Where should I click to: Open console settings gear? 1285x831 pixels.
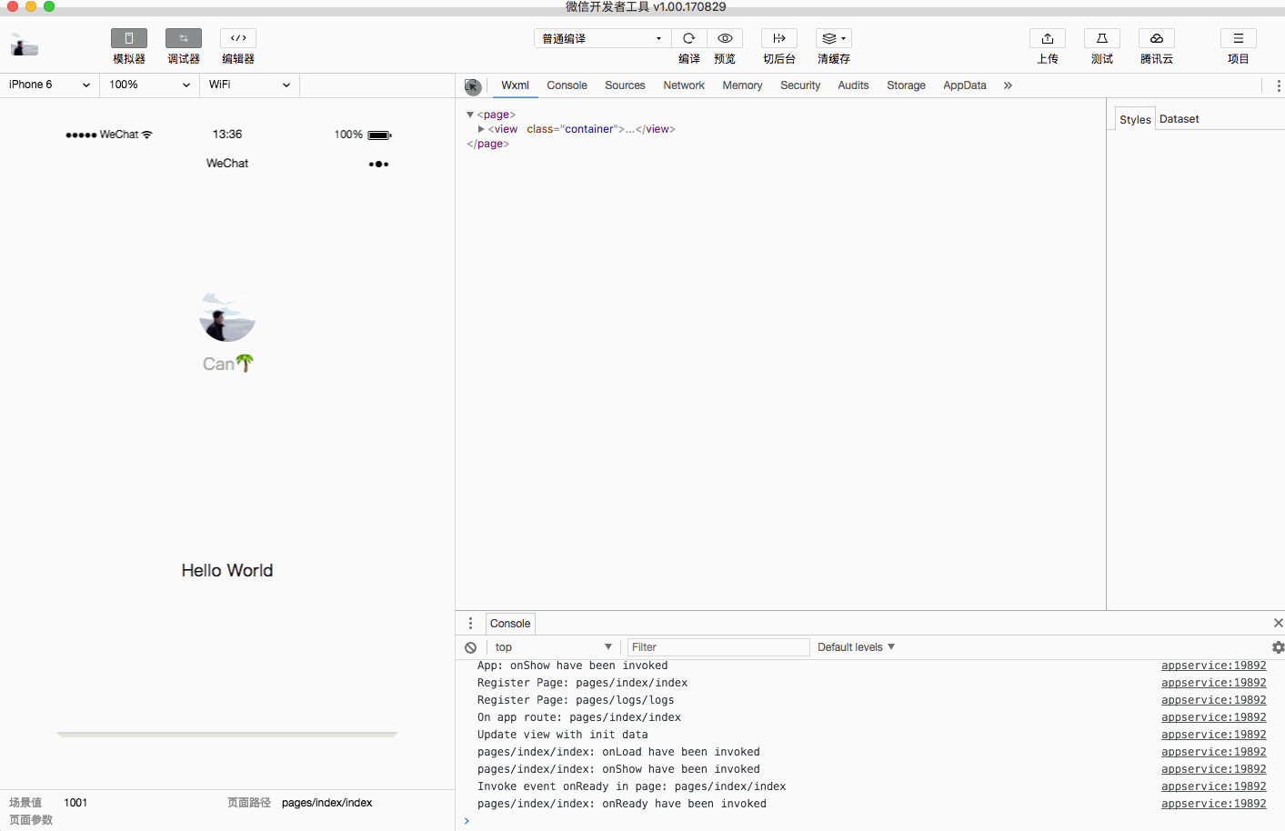(1278, 647)
